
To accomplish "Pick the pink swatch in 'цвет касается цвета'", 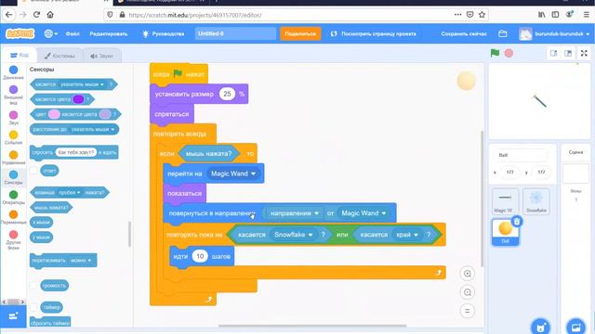I will tap(54, 114).
